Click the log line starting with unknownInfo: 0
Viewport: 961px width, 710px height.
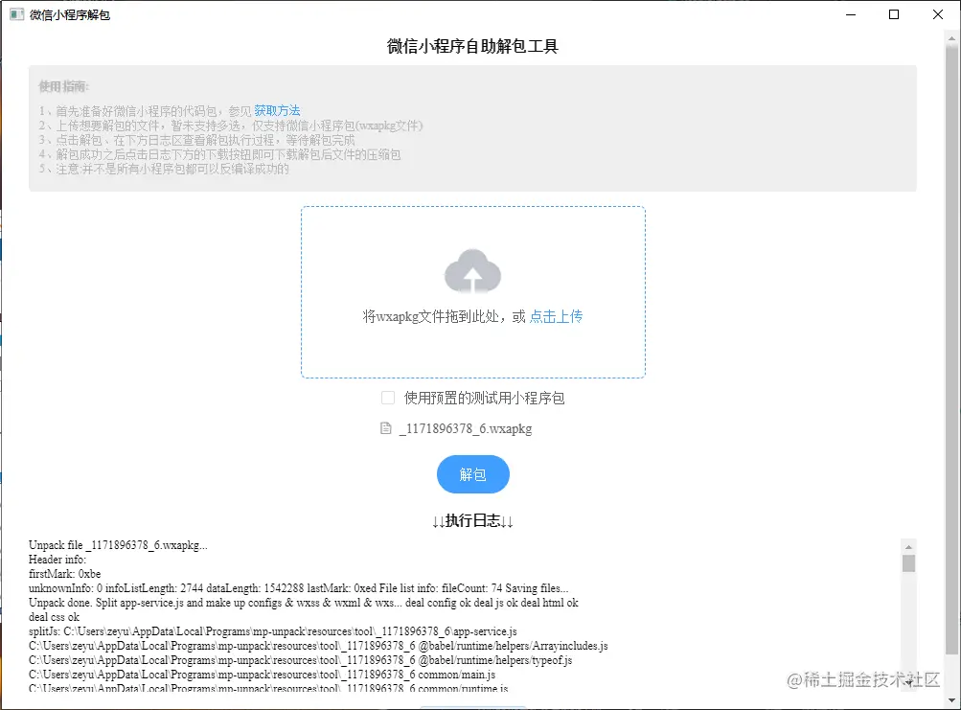point(299,588)
